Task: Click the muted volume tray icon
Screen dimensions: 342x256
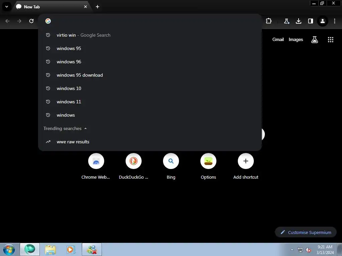Action: pos(308,250)
